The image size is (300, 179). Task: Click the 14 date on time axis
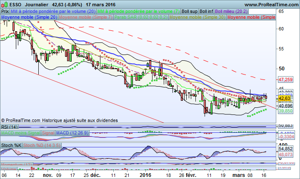pos(18,175)
